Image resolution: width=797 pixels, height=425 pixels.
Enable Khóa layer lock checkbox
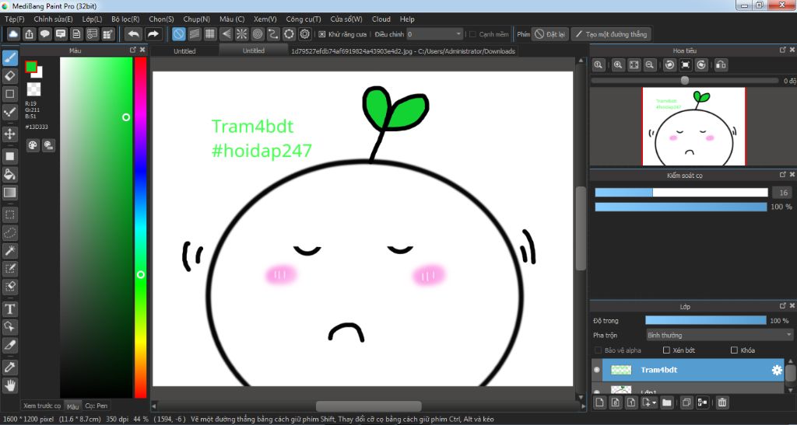pyautogui.click(x=734, y=350)
